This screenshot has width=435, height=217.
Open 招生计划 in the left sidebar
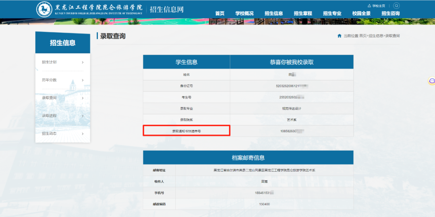[50, 62]
